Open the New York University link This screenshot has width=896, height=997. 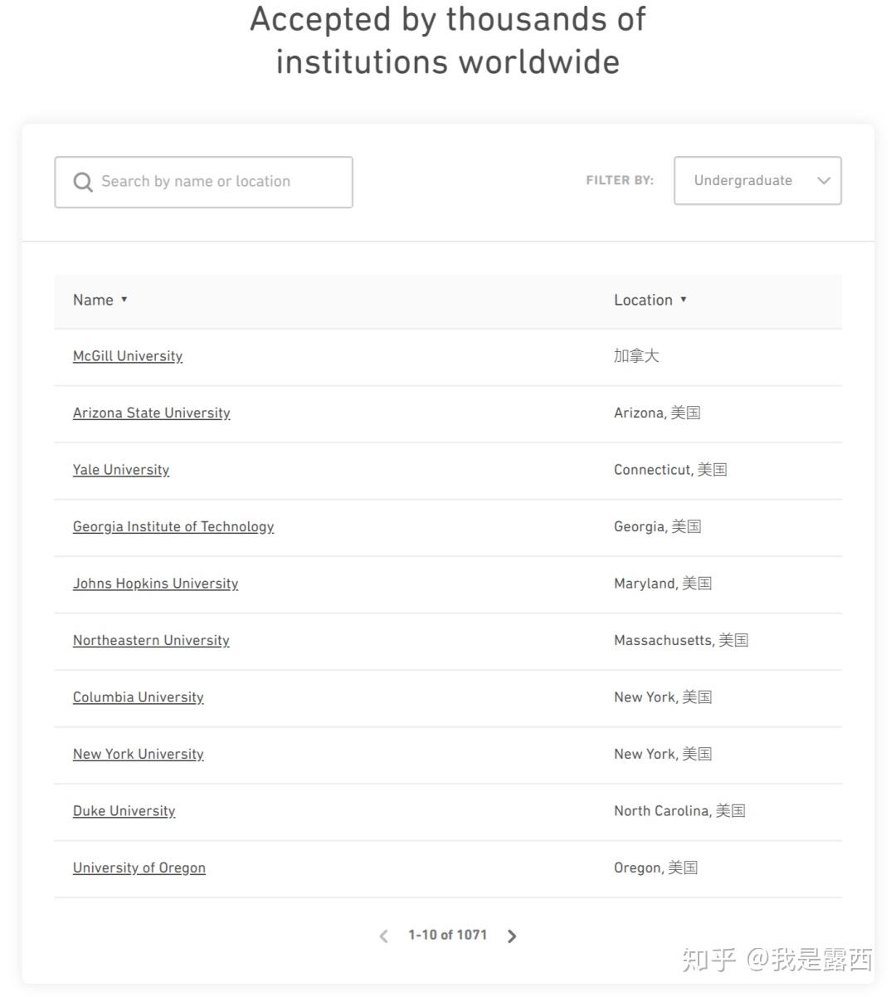(139, 754)
